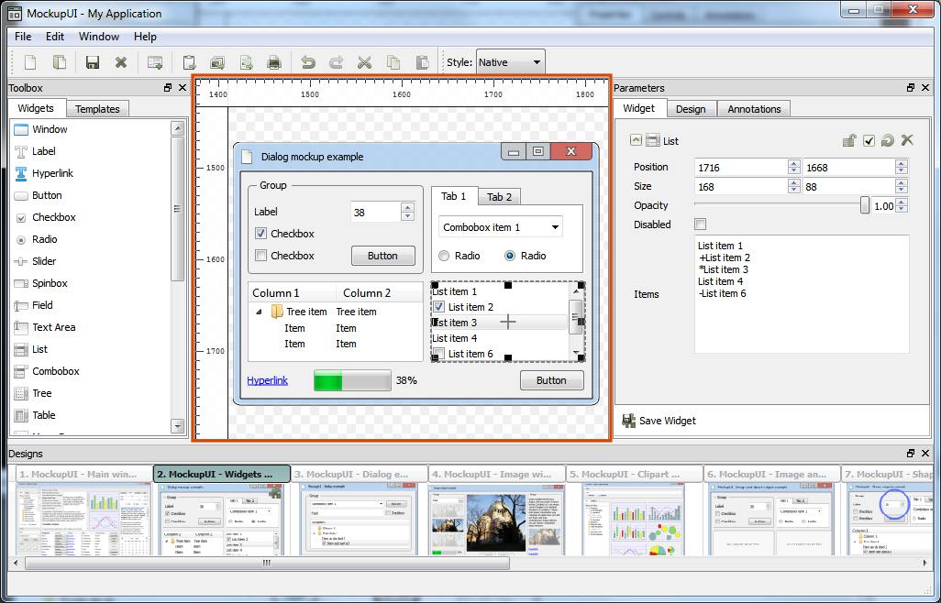
Task: Click the stepper arrows of Opacity 1.00
Action: pyautogui.click(x=902, y=205)
